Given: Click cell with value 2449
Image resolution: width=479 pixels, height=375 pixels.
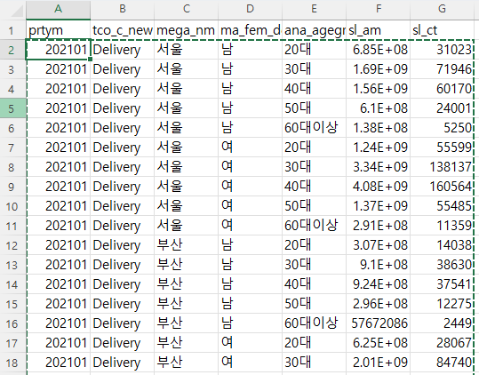Looking at the screenshot, I should pyautogui.click(x=442, y=323).
